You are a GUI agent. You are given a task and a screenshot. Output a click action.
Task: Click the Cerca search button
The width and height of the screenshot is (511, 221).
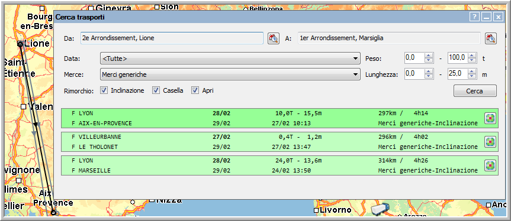pos(475,91)
